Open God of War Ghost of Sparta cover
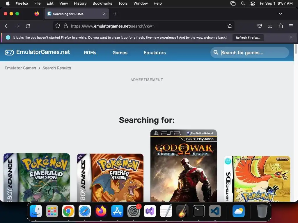The image size is (298, 223). point(184,166)
